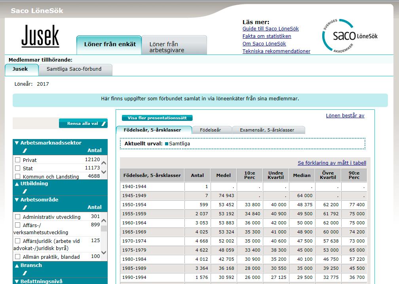
Task: Switch to Samtliga Saco-förbund tab
Action: pos(75,70)
